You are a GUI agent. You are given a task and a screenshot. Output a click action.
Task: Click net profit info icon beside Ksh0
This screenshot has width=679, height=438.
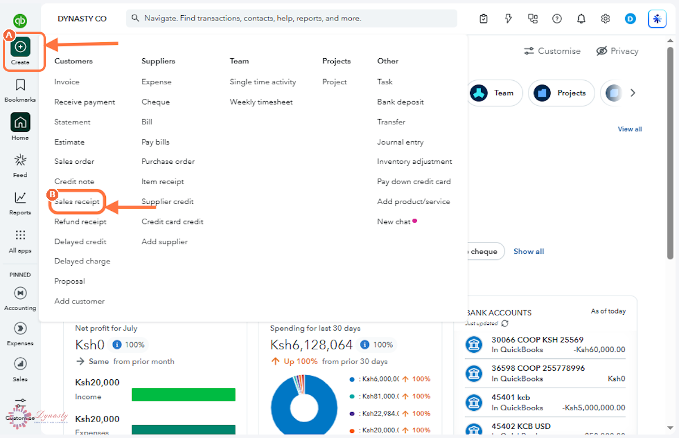click(117, 345)
